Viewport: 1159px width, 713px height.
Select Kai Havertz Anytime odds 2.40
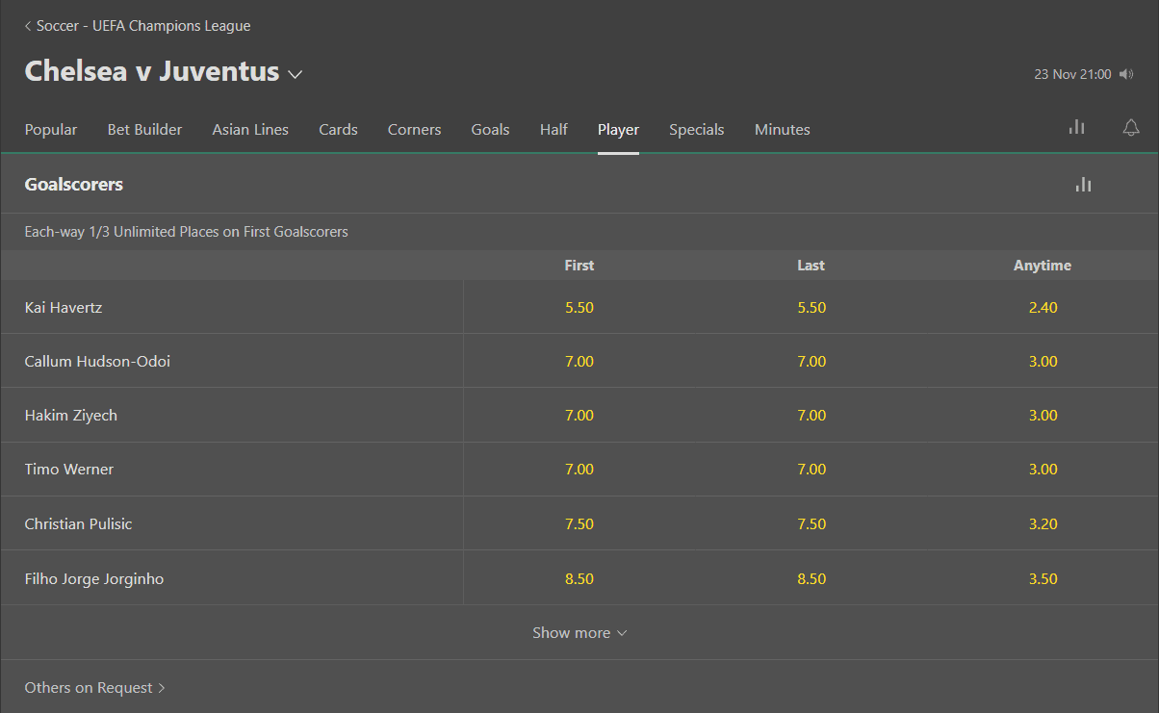(x=1043, y=308)
